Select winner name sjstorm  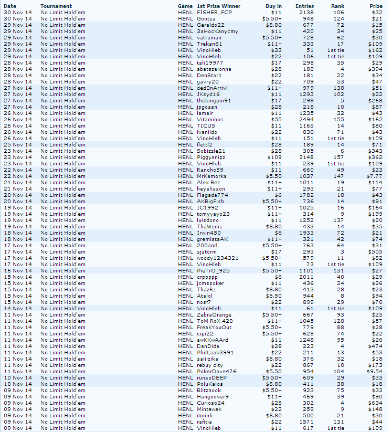tap(207, 252)
